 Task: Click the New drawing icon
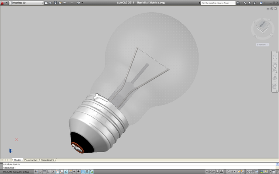tap(46, 3)
